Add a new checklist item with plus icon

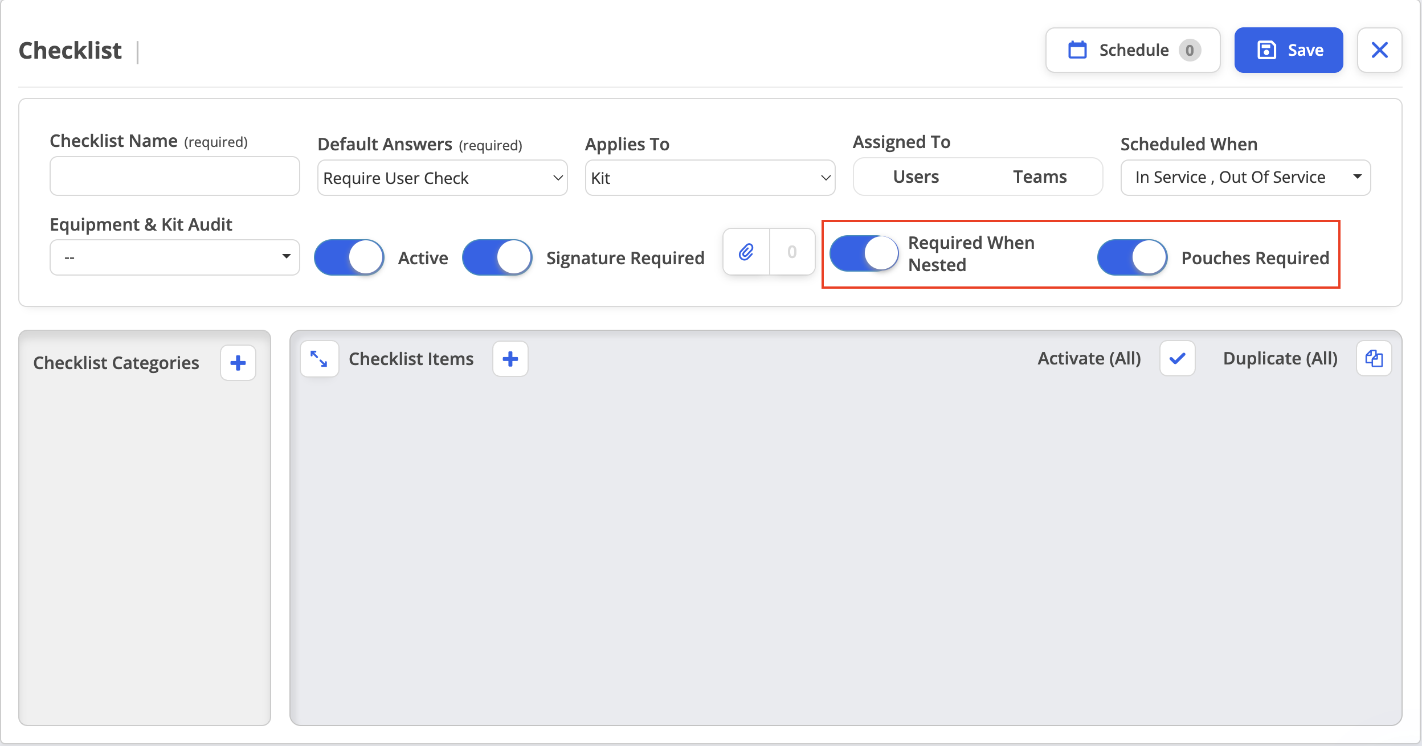(510, 359)
